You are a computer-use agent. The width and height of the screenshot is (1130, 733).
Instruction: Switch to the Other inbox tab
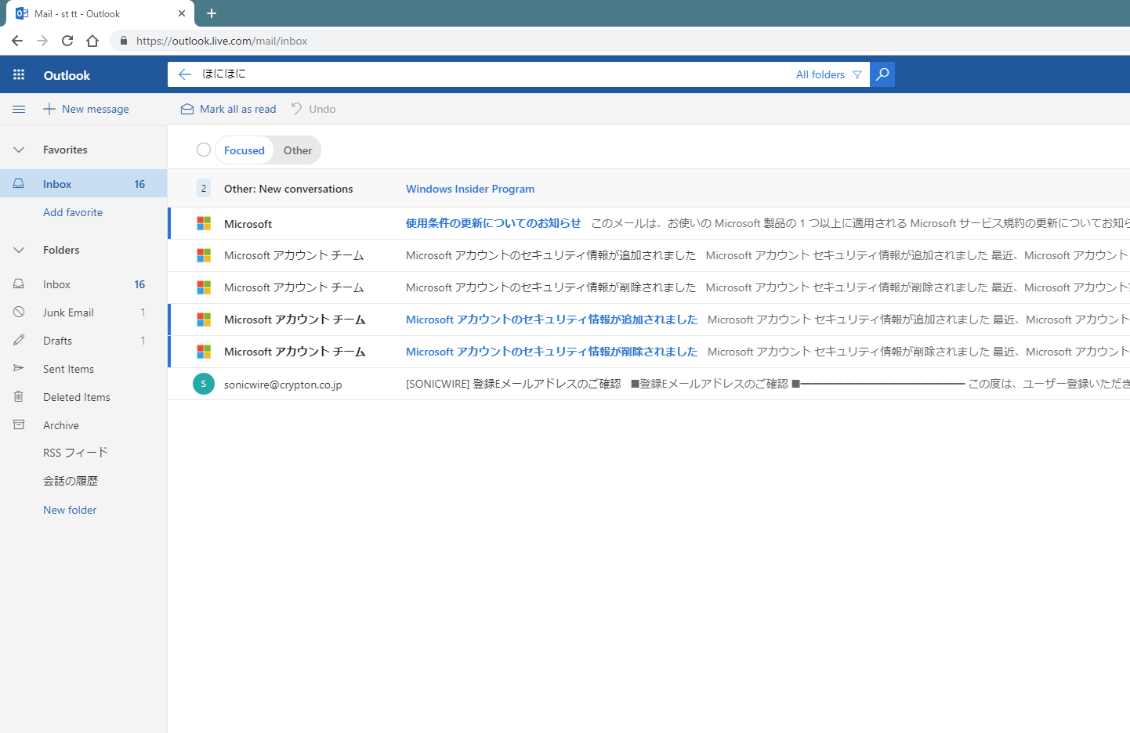(x=298, y=150)
